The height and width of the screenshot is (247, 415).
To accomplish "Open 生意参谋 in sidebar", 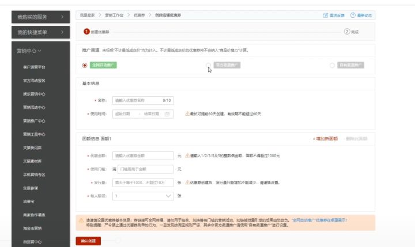I will pos(31,188).
